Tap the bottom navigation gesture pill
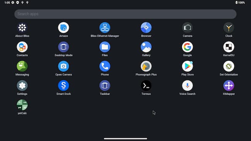Viewport: 251px width, 141px height. (126, 139)
